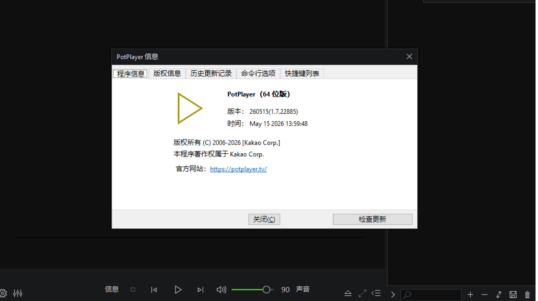Close the PotPlayer 信息 dialog
This screenshot has height=301, width=538.
(x=409, y=57)
